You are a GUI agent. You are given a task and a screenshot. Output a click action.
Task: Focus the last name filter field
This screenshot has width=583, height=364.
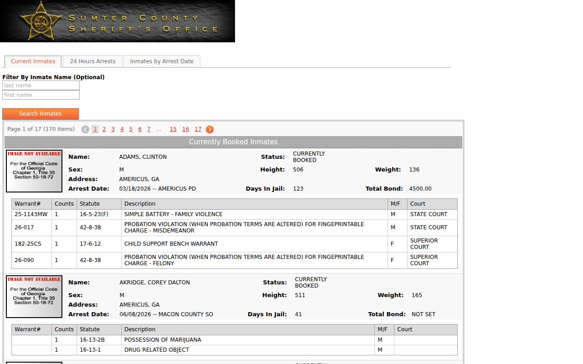click(41, 86)
